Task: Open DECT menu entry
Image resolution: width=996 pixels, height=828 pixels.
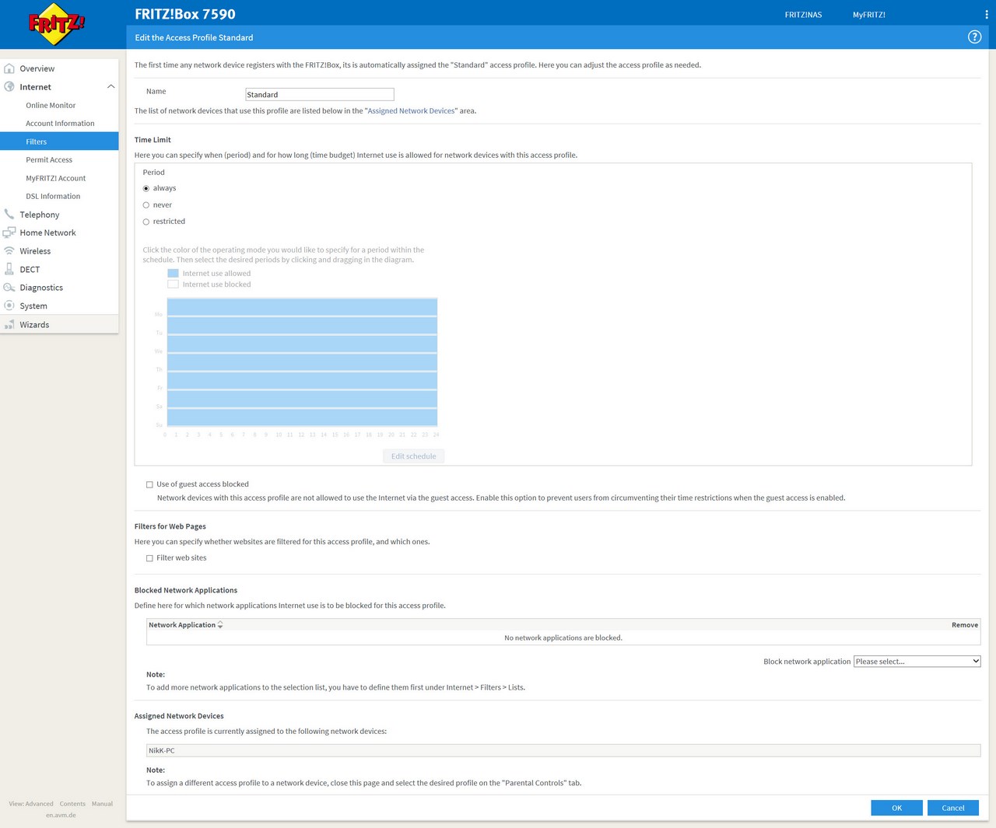Action: 30,269
